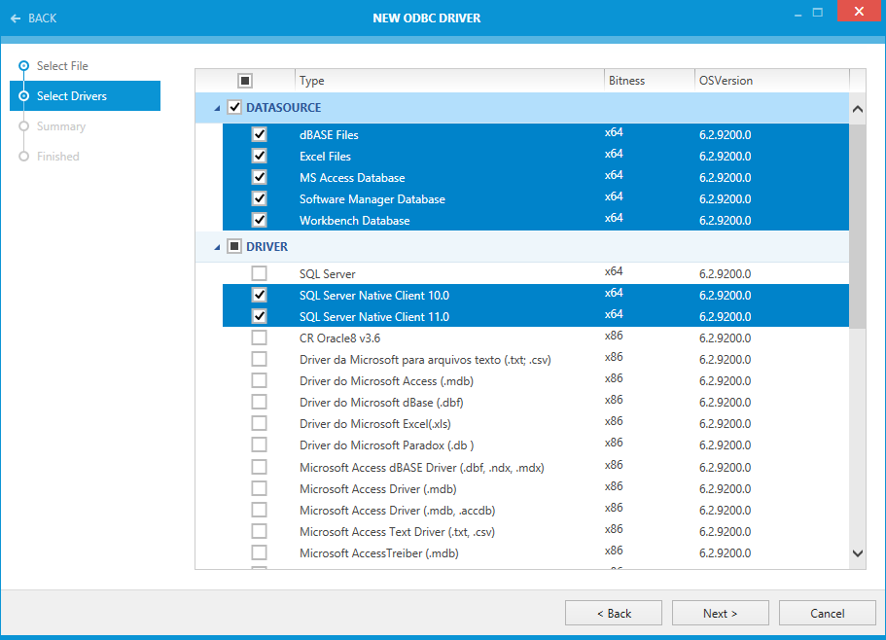Uncheck the Workbench Database entry
The width and height of the screenshot is (886, 640).
click(x=259, y=219)
